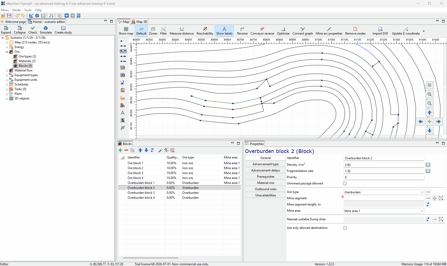Image resolution: width=447 pixels, height=266 pixels.
Task: Open Mine arc properties tool
Action: click(x=329, y=31)
